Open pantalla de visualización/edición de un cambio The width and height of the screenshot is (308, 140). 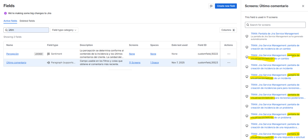click(x=275, y=57)
